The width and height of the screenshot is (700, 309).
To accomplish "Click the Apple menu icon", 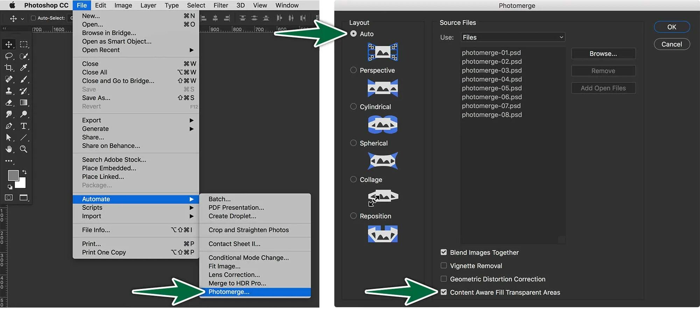I will click(x=12, y=5).
